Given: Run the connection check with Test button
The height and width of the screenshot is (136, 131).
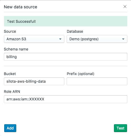Looking at the screenshot, I should pyautogui.click(x=120, y=128).
